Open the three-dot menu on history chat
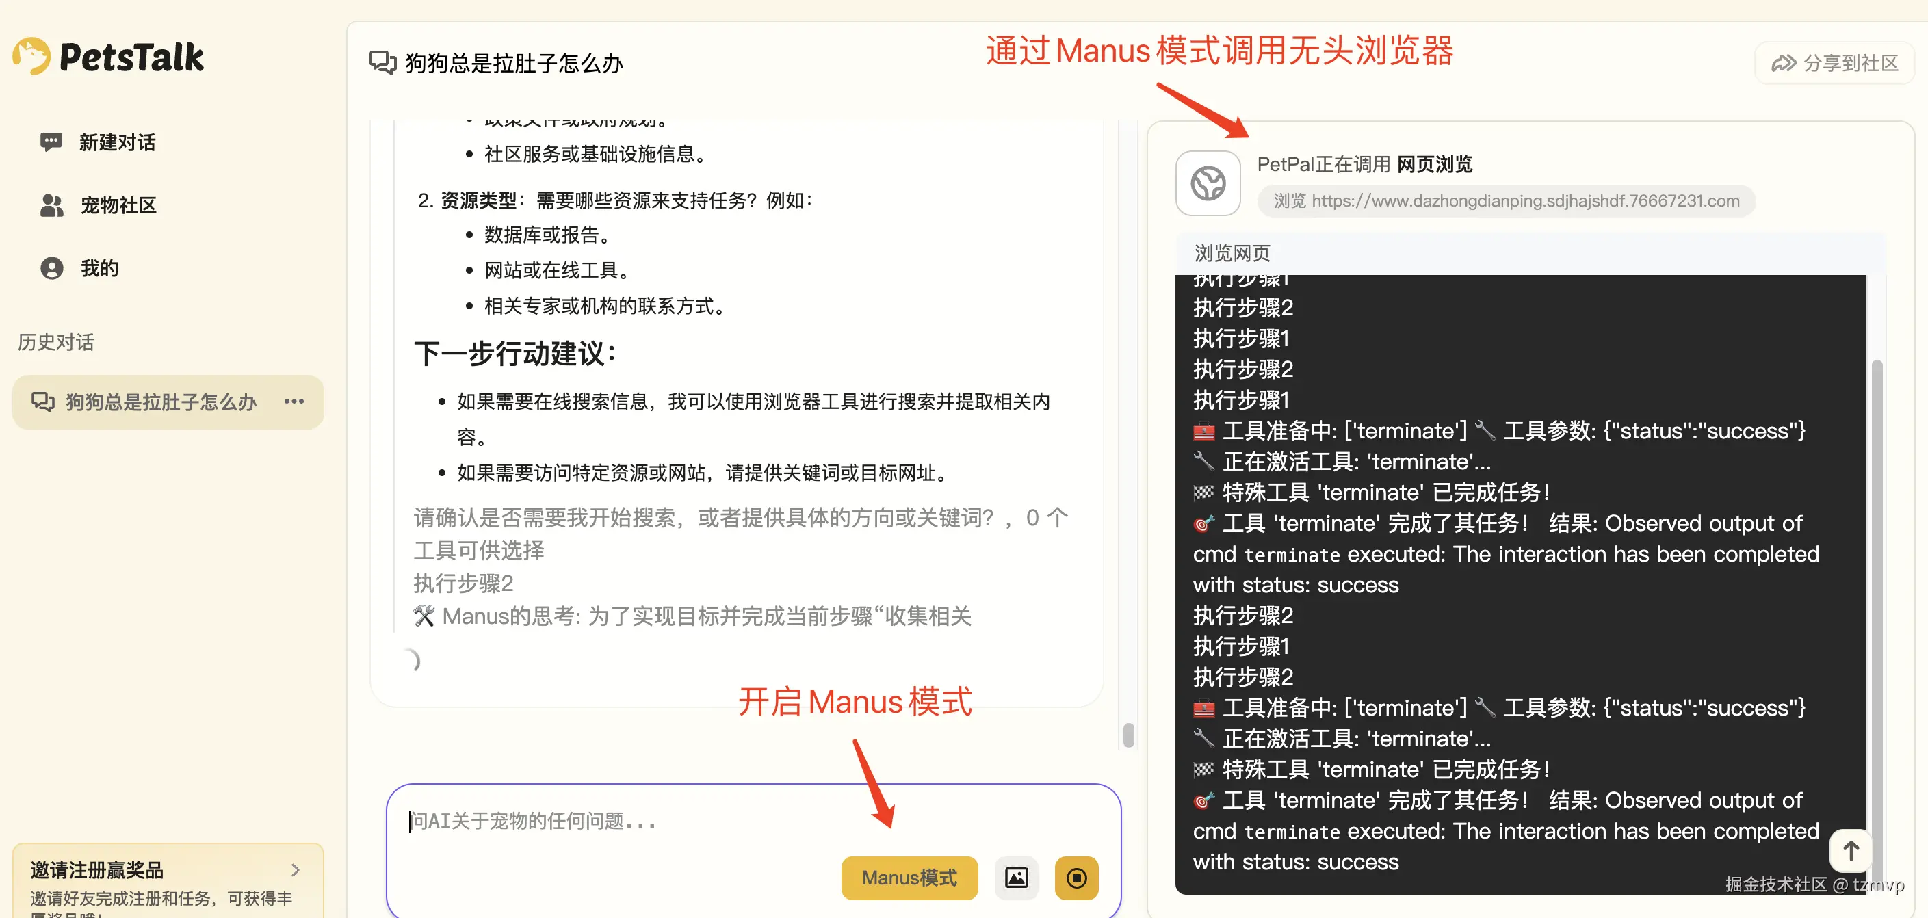The image size is (1928, 918). pyautogui.click(x=294, y=402)
